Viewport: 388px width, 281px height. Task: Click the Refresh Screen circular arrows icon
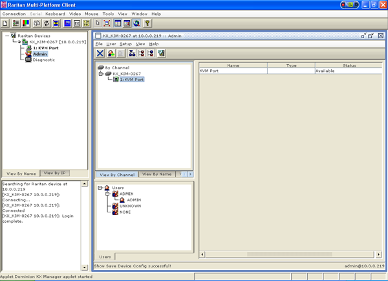click(x=47, y=23)
